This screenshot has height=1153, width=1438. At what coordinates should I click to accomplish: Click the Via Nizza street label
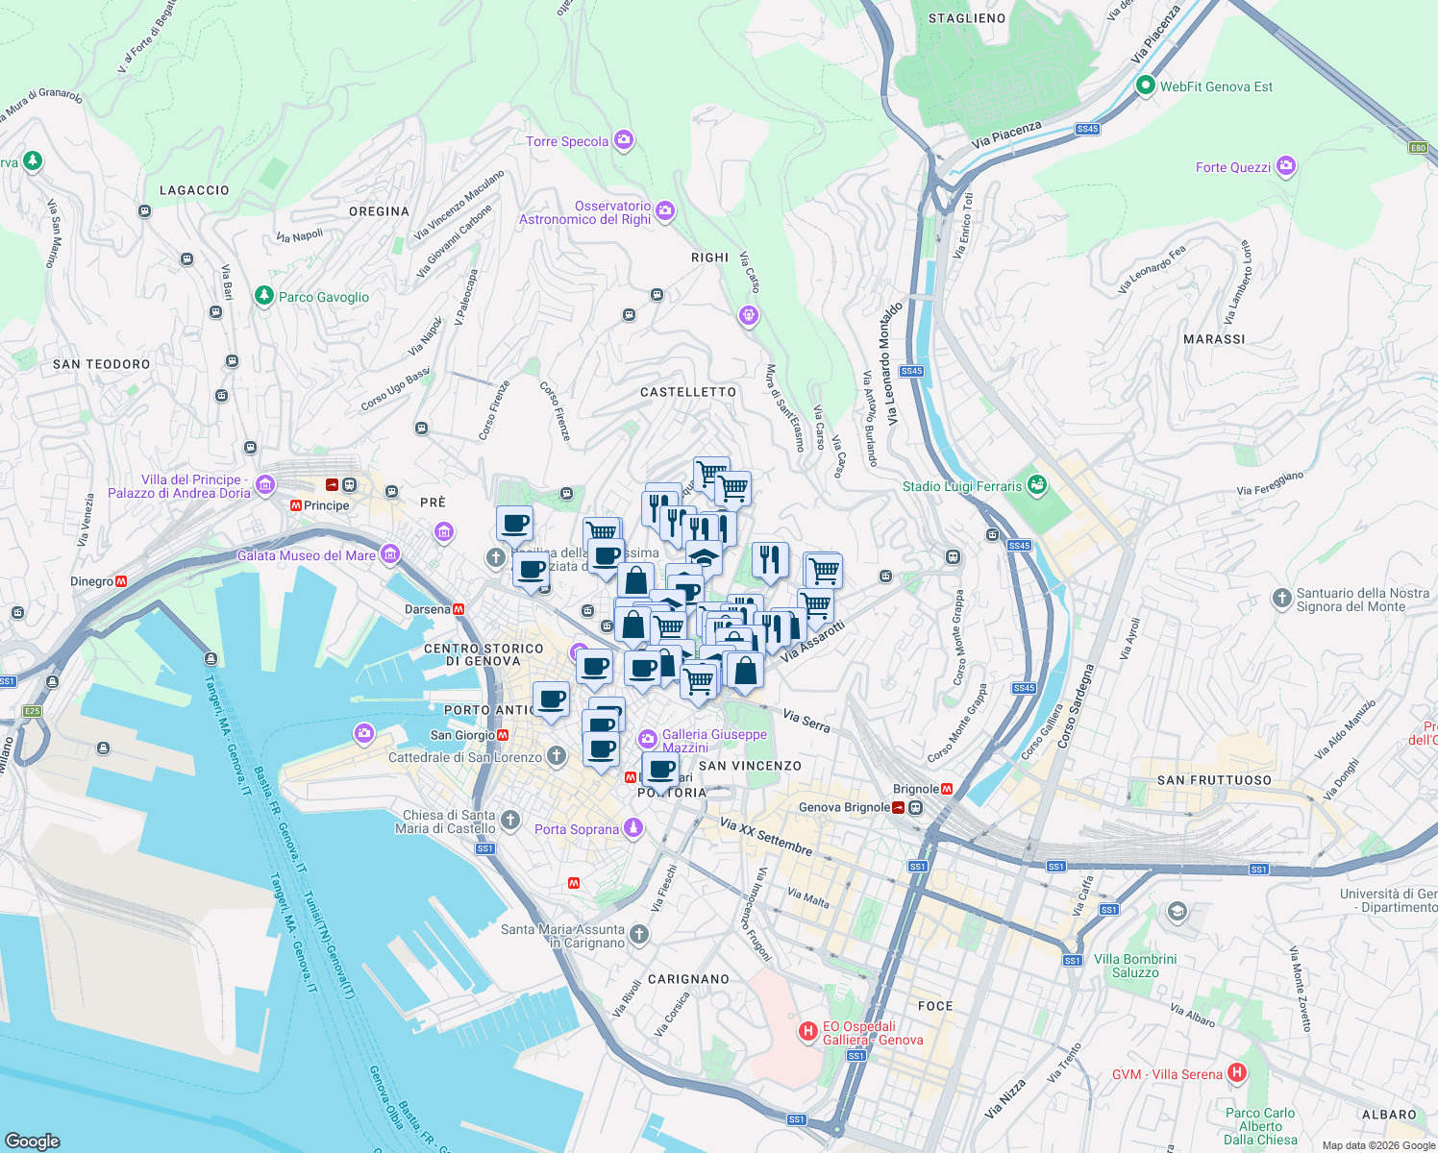click(x=1005, y=1098)
